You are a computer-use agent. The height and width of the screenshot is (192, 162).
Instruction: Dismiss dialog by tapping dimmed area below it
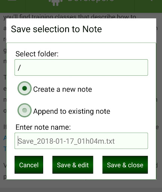(81, 186)
